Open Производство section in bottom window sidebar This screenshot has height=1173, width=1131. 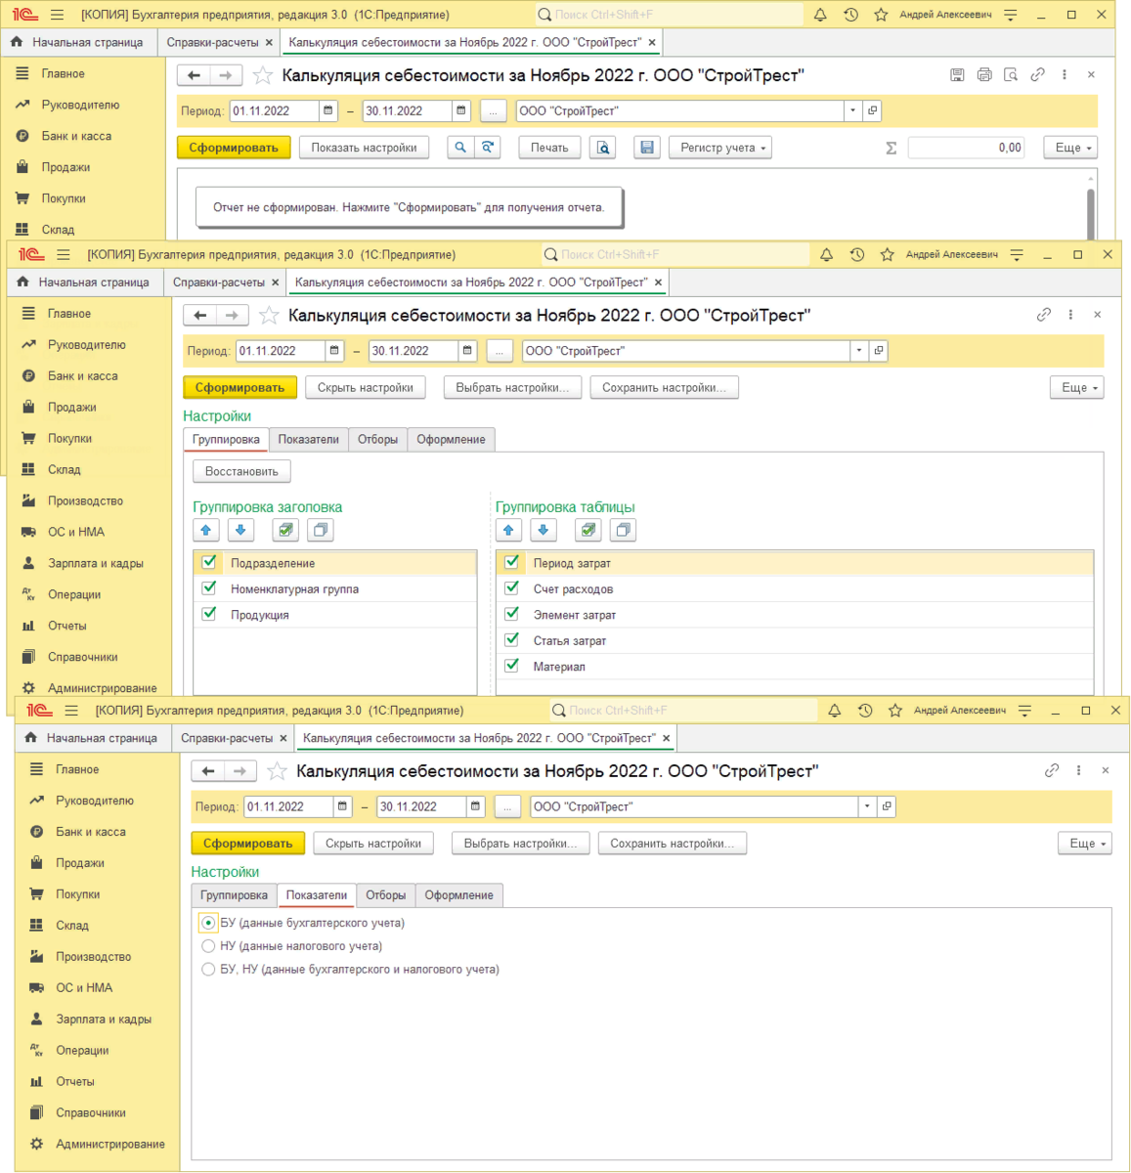click(x=94, y=957)
